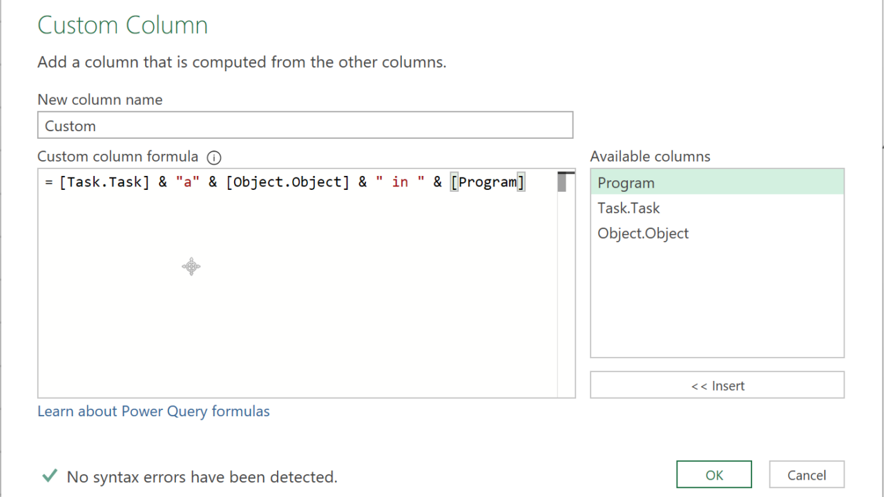
Task: Click the New column name text field
Action: 305,126
